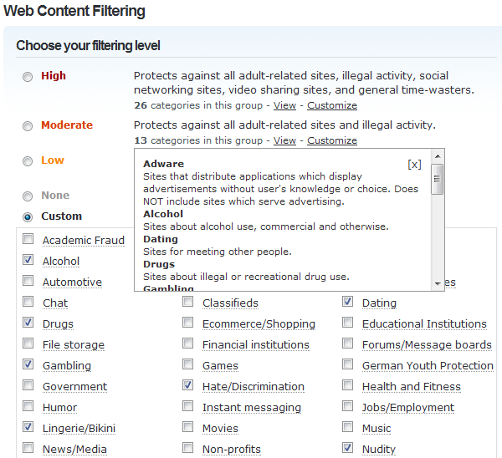Open the German Youth Protection link
This screenshot has height=458, width=502.
click(428, 365)
